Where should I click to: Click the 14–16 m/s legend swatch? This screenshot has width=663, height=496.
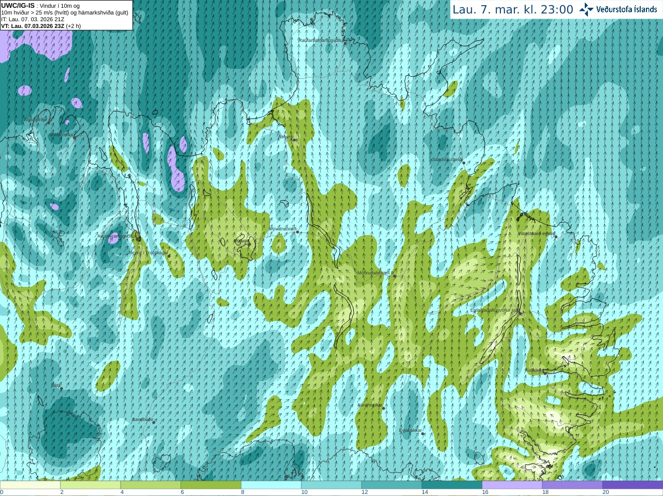(452, 485)
